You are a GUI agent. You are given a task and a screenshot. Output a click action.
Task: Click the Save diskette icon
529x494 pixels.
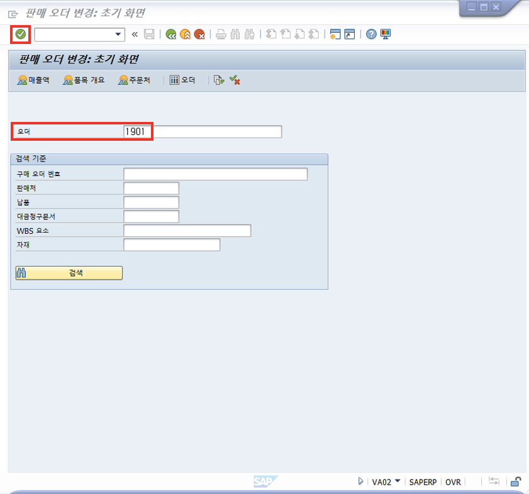pos(149,34)
